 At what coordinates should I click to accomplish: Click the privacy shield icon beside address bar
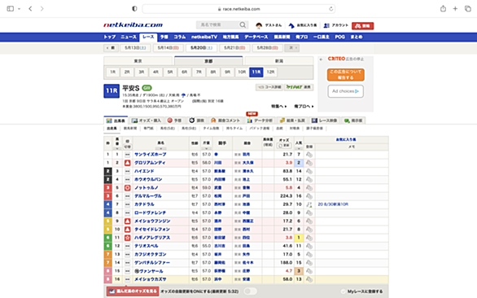(x=134, y=8)
